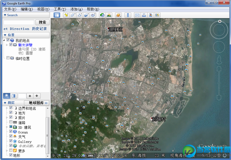Select the Add Path tool
Viewport: 231px width, 160px height.
point(80,15)
